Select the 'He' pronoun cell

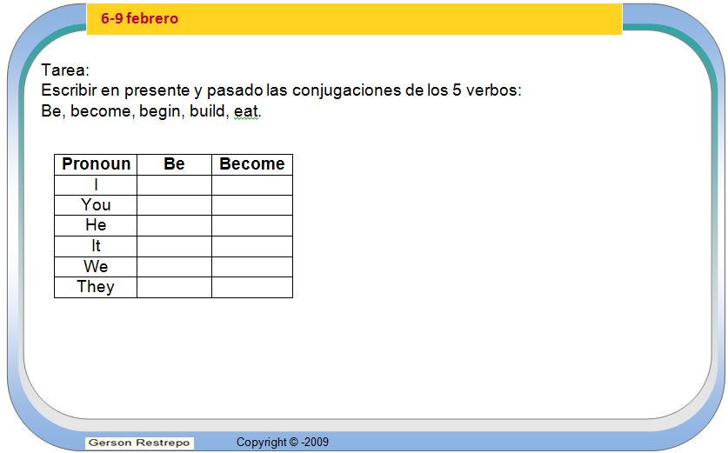point(96,225)
